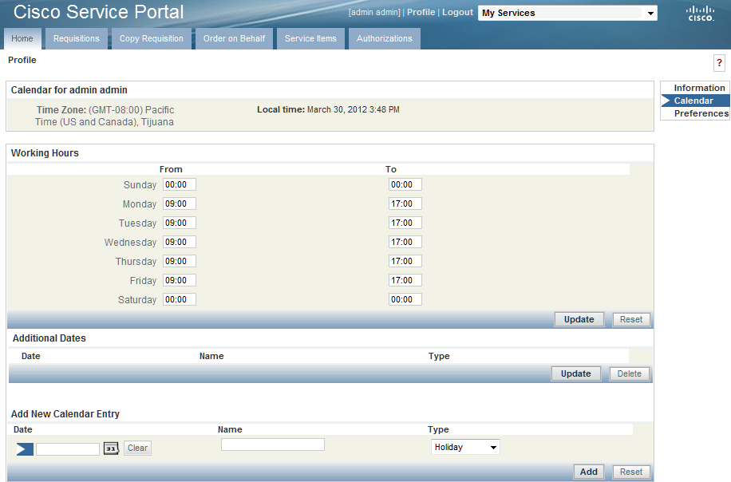Edit the Saturday From time field

point(180,299)
